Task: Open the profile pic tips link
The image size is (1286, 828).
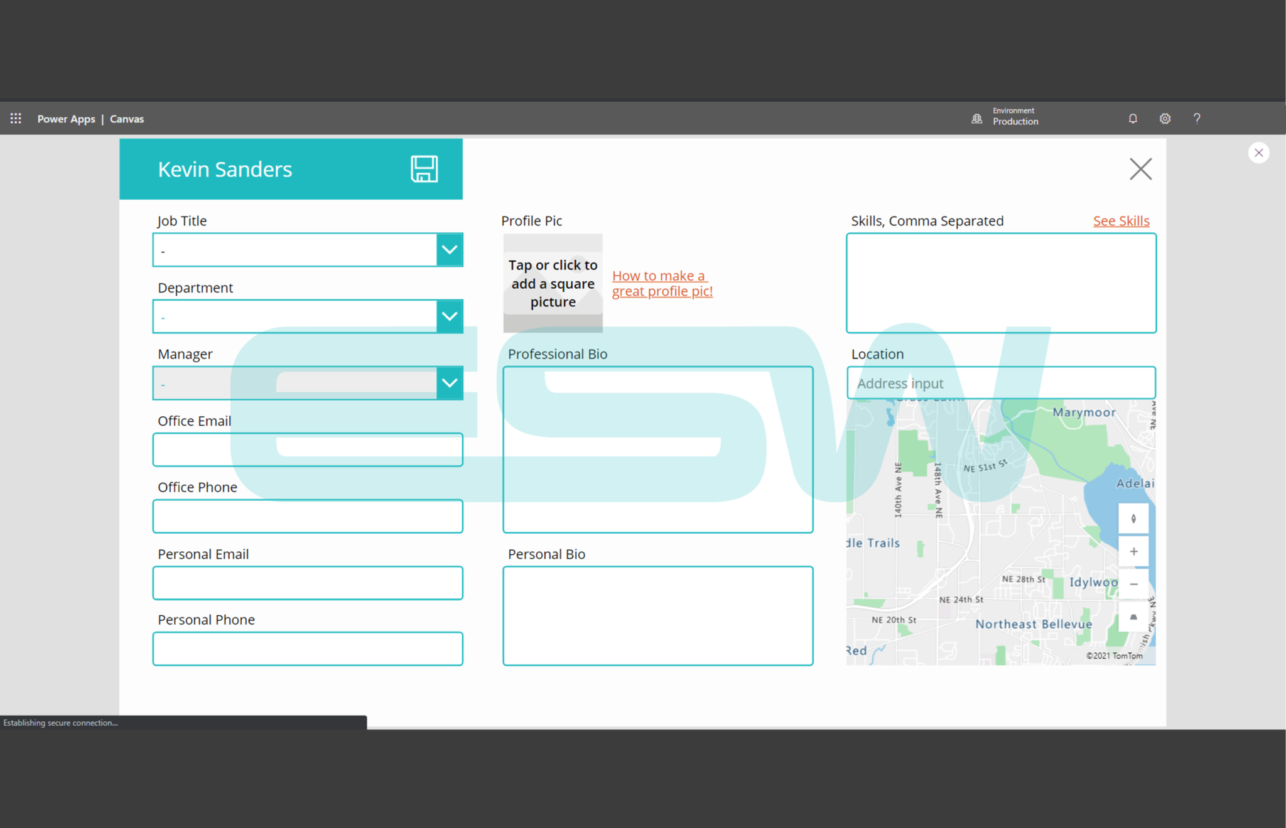Action: point(661,283)
